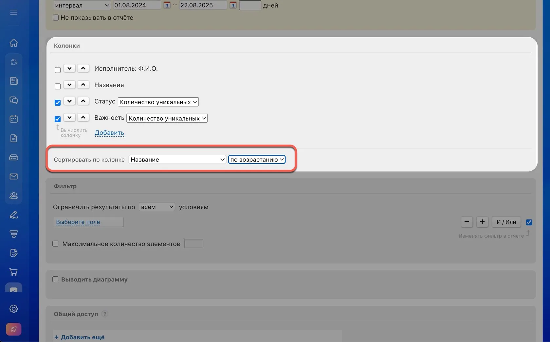Screen dimensions: 550x342
Task: Check the Название column checkbox
Action: tap(58, 86)
